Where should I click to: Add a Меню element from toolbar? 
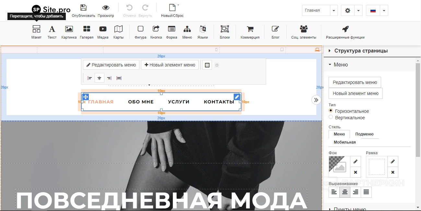[x=187, y=32]
